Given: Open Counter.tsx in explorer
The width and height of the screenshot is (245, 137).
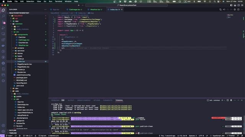Looking at the screenshot, I should click(x=23, y=43).
